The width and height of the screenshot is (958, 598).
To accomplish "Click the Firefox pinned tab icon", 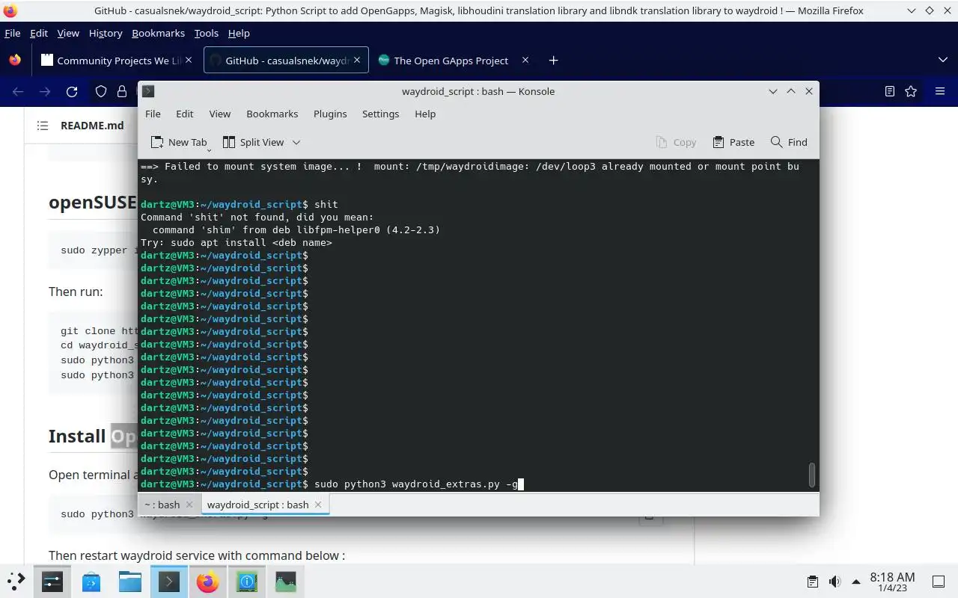I will (15, 61).
